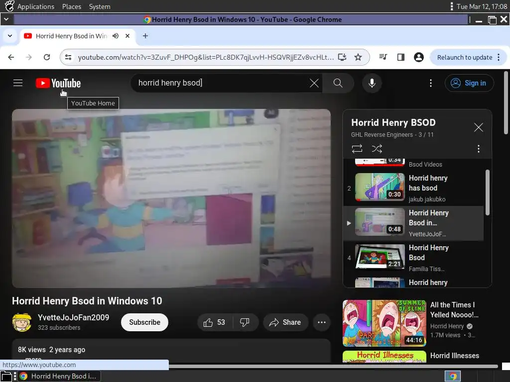Click the URL address bar
Screen dimensions: 510x382
[206, 58]
